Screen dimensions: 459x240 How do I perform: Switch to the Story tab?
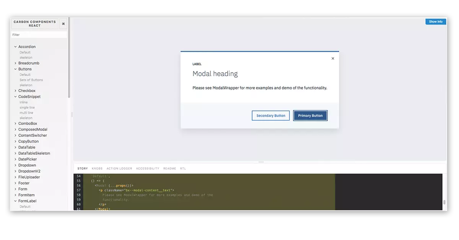click(83, 169)
